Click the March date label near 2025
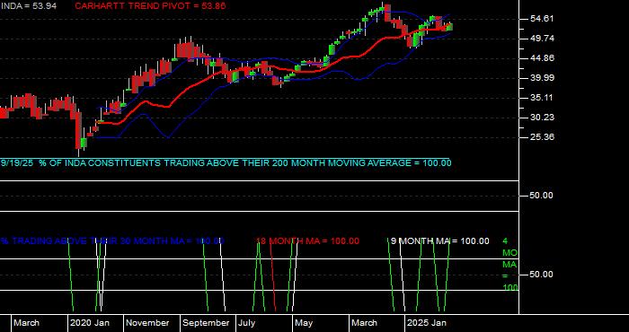 point(364,323)
